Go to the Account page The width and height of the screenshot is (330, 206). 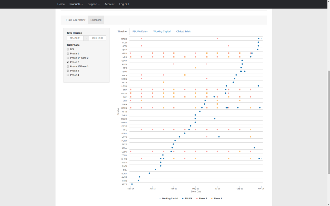110,4
